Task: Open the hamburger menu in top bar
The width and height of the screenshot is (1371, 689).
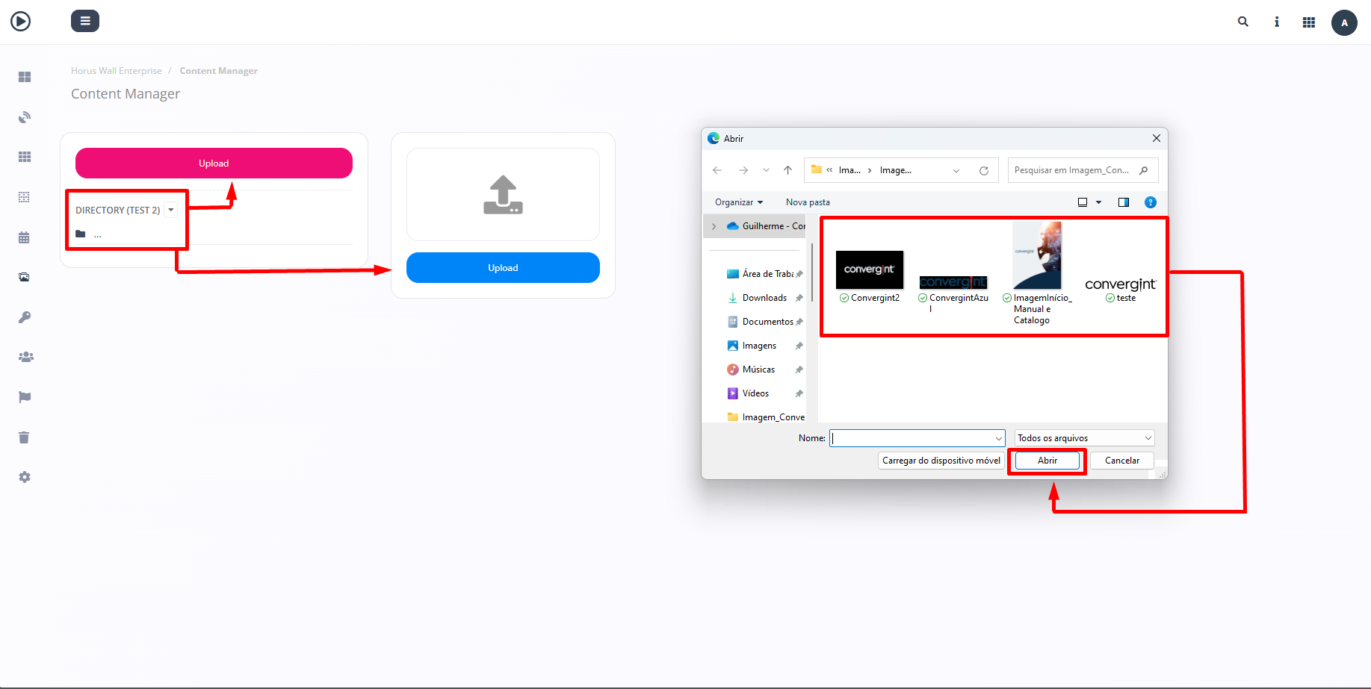Action: tap(84, 21)
